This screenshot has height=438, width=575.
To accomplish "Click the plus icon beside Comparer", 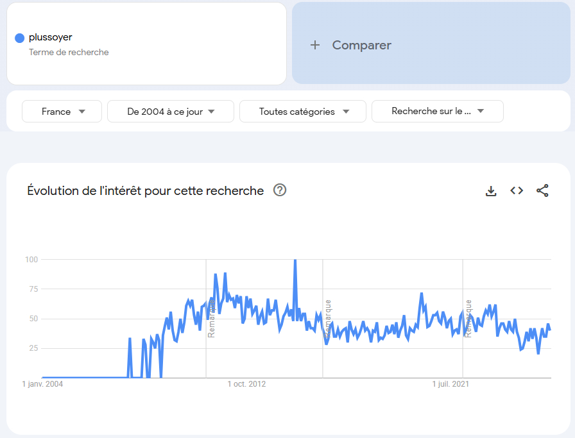I will pyautogui.click(x=315, y=45).
